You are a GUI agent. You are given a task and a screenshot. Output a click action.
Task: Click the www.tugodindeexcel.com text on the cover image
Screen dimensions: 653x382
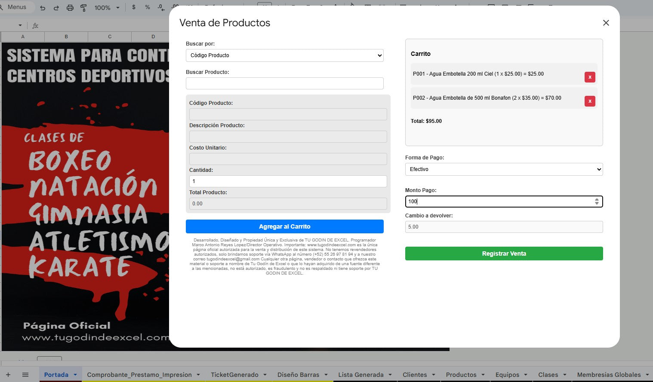coord(95,338)
